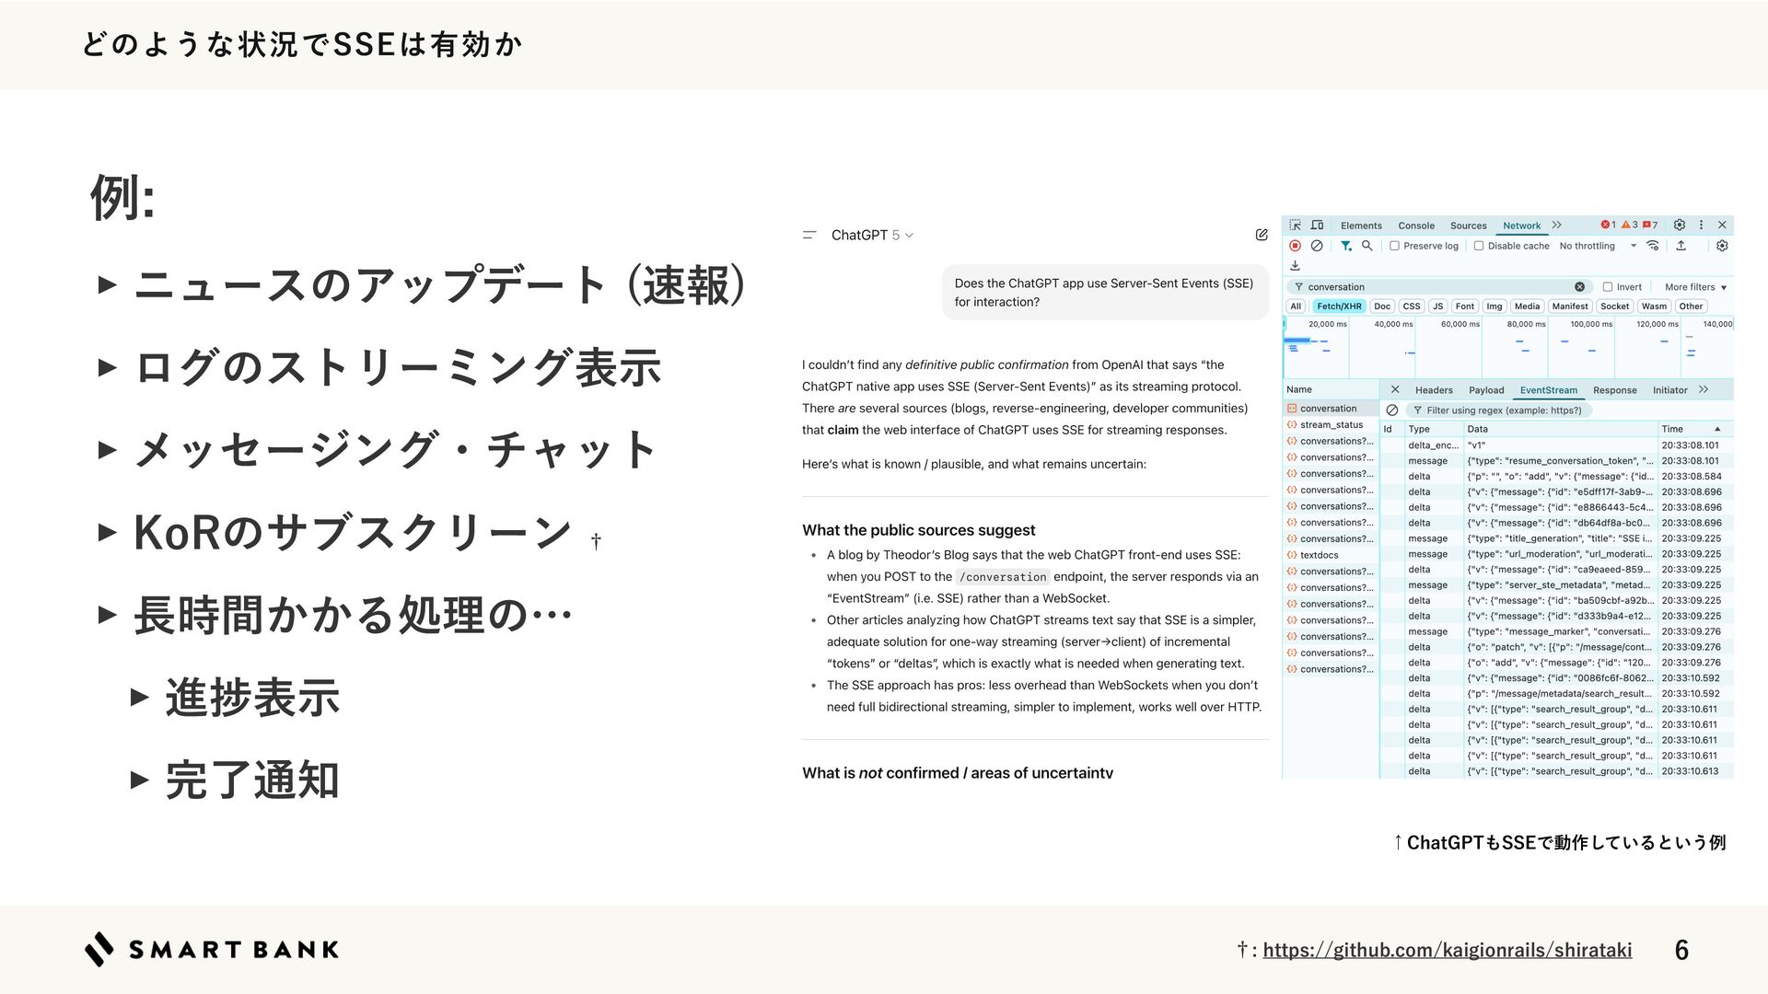The height and width of the screenshot is (994, 1768).
Task: Clear the conversation filter text
Action: click(x=1579, y=287)
